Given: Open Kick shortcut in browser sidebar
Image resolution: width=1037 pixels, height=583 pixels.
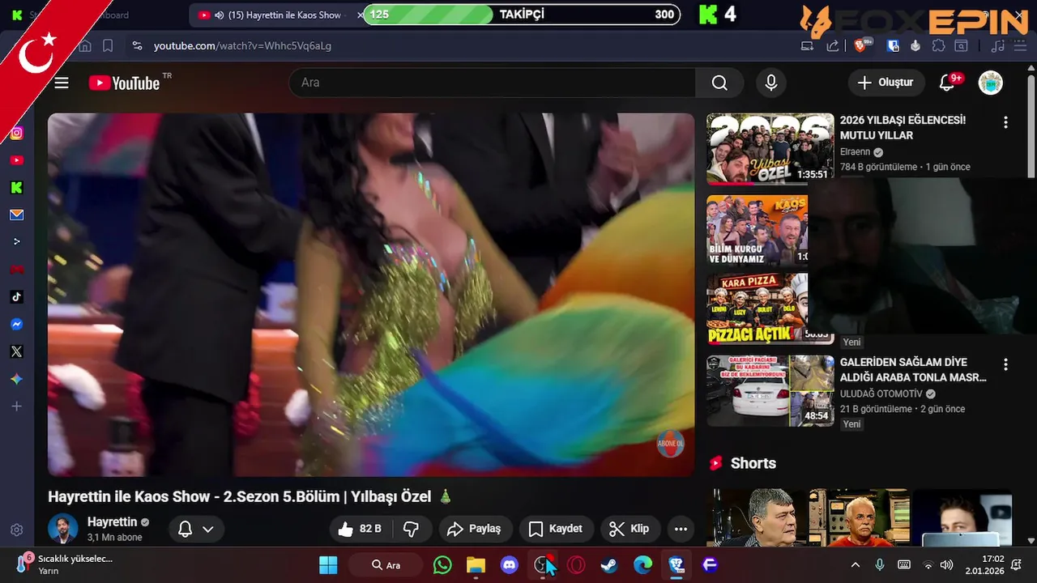Looking at the screenshot, I should [x=16, y=188].
